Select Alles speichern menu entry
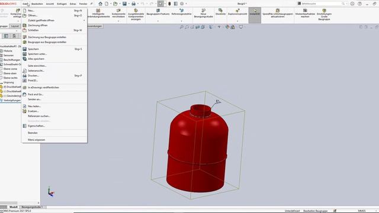The height and width of the screenshot is (213, 379). pos(54,59)
